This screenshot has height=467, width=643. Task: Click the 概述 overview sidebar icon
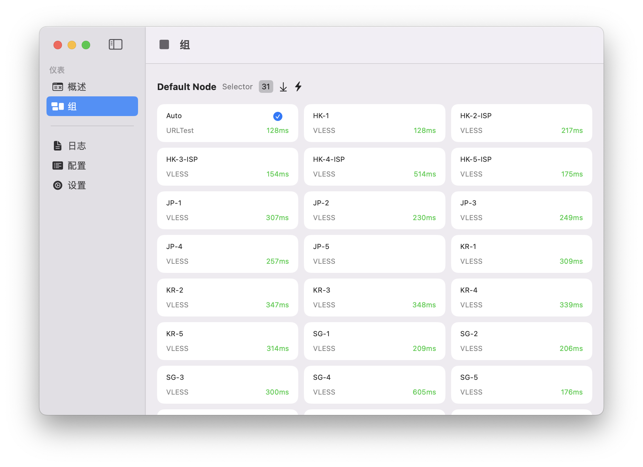pos(57,87)
